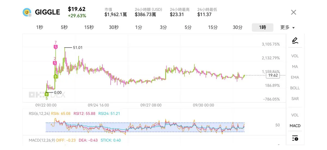Click the +29.63% change value
This screenshot has width=327, height=150.
[x=77, y=16]
